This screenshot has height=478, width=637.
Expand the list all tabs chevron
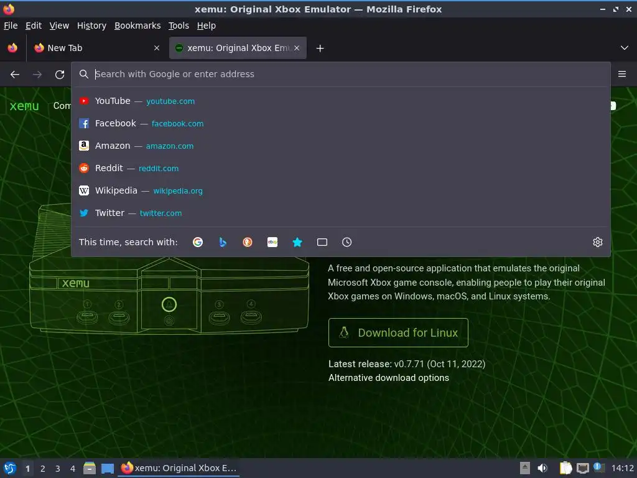click(x=625, y=48)
